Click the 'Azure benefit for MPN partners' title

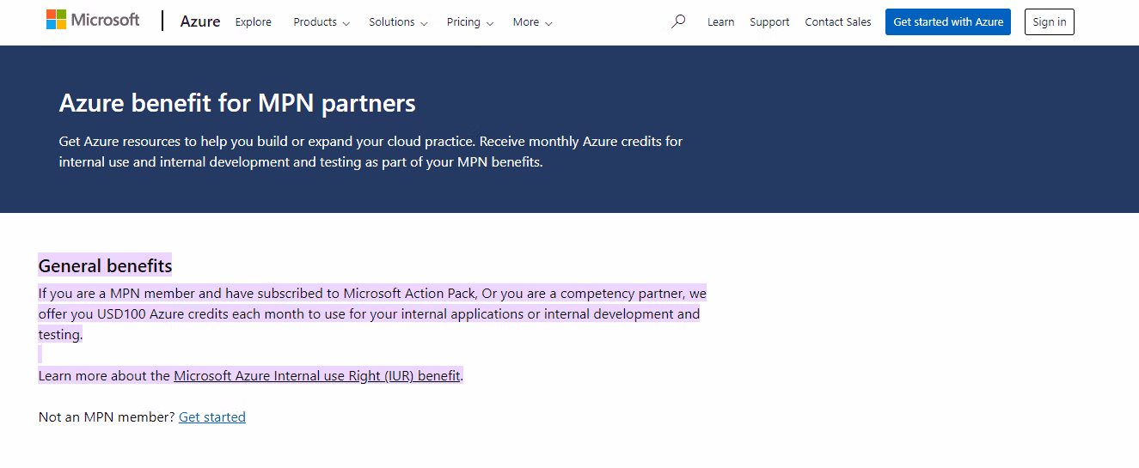(x=237, y=104)
